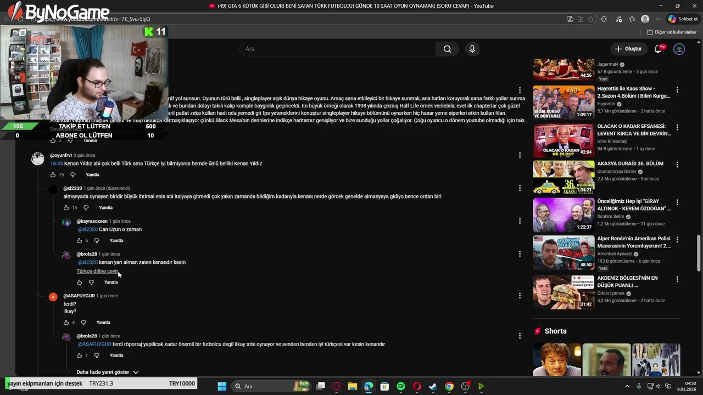Image resolution: width=703 pixels, height=395 pixels.
Task: Open the browser profile avatar
Action: coord(645,19)
